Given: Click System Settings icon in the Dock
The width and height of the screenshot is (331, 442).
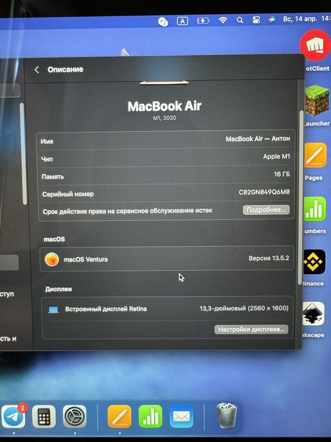Looking at the screenshot, I should (74, 417).
